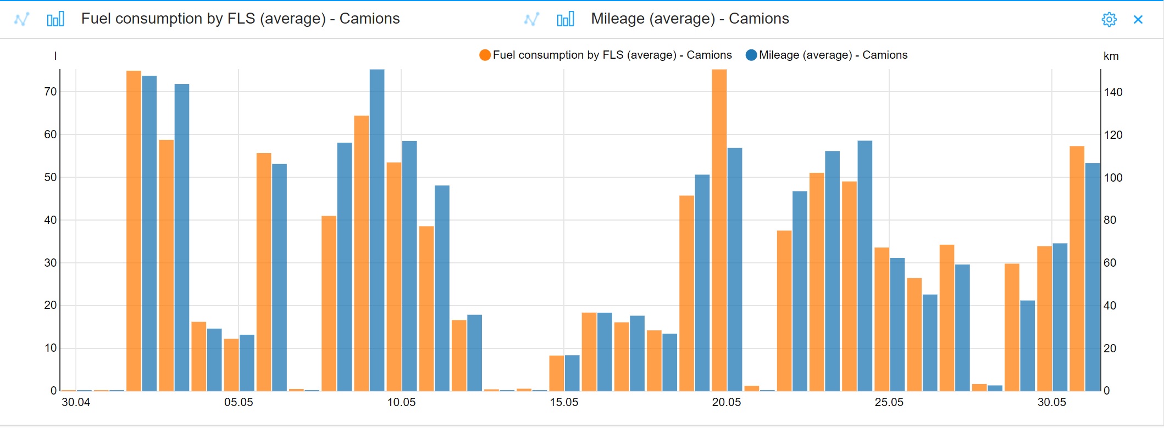Click the 15.05 date label on x-axis
Viewport: 1164px width, 428px height.
[x=564, y=402]
